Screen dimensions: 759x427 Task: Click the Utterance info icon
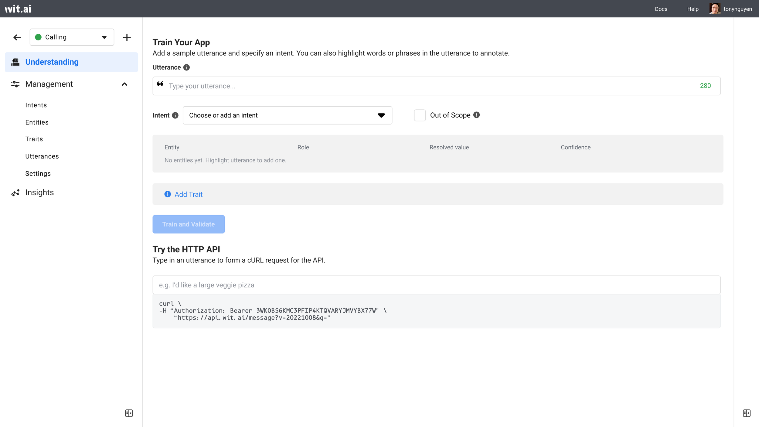coord(186,67)
